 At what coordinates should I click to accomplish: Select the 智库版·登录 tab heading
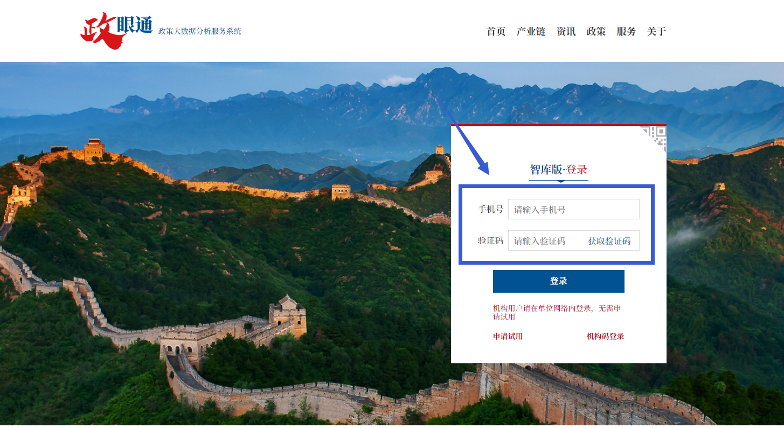point(559,170)
